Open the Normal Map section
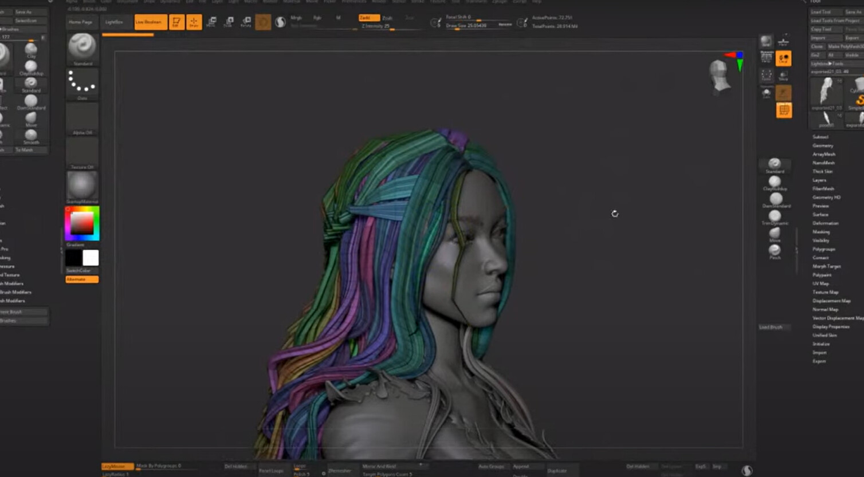 pos(825,309)
